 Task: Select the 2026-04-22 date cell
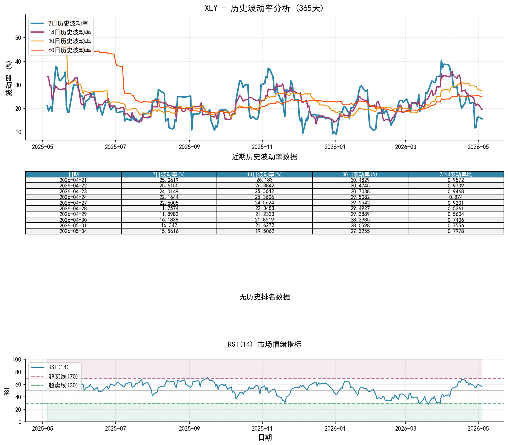pyautogui.click(x=73, y=186)
